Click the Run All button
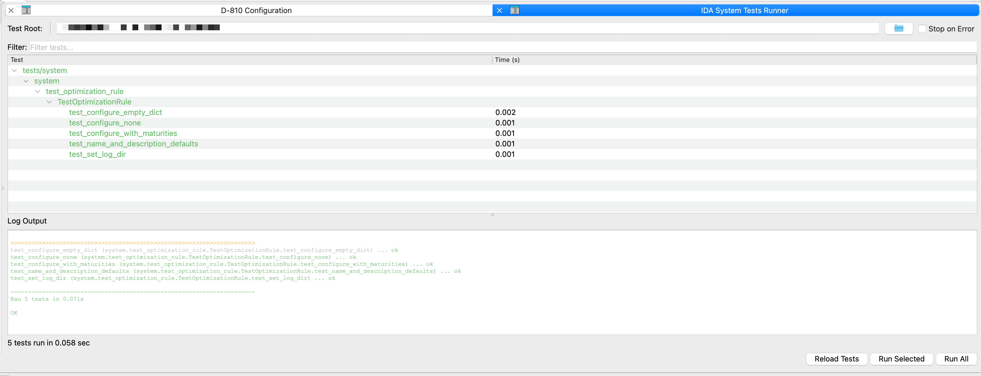Viewport: 981px width, 376px height. (x=956, y=359)
